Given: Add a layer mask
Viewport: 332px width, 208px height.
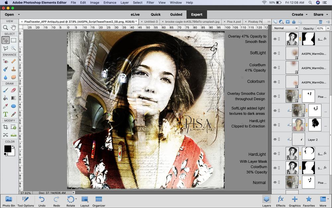Looking at the screenshot, I should click(288, 22).
